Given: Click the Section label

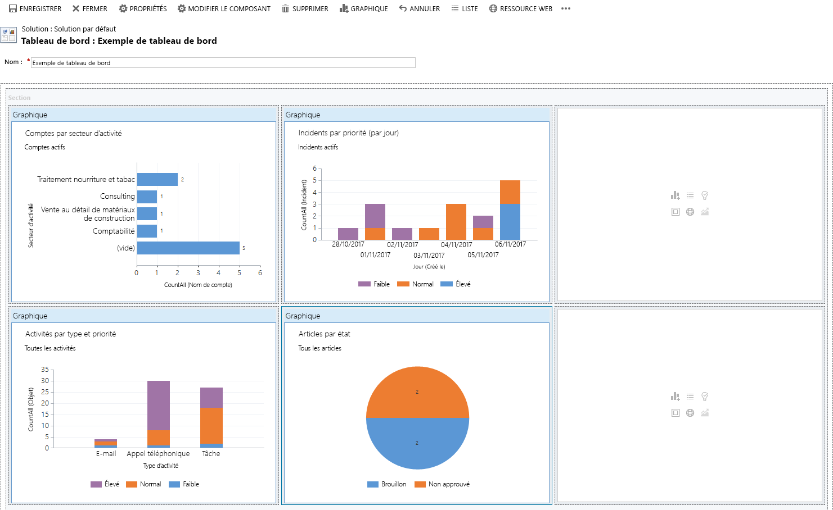Looking at the screenshot, I should 20,98.
